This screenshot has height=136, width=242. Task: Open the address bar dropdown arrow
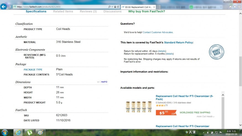pyautogui.click(x=112, y=7)
